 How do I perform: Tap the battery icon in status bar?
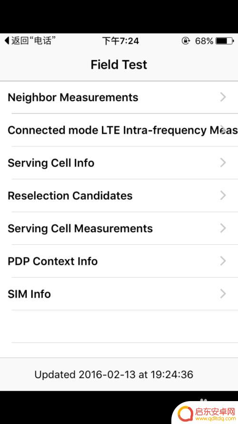(225, 41)
